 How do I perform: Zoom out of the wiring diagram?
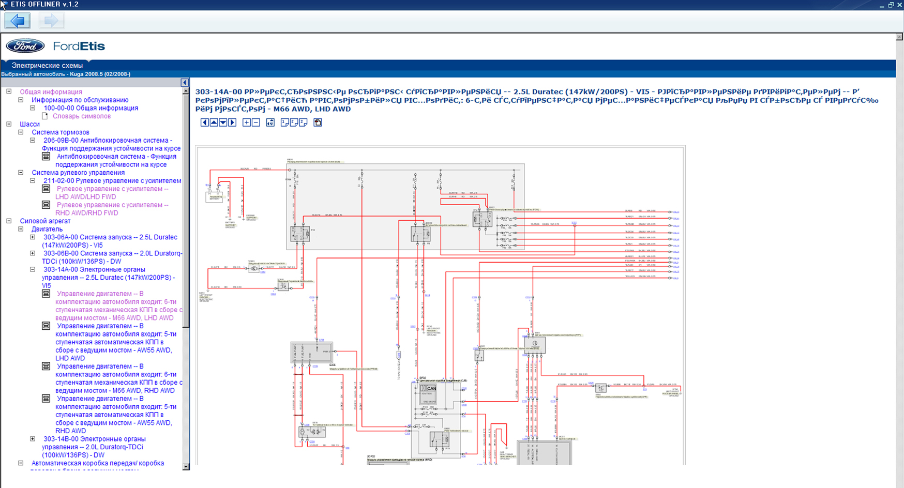tap(256, 123)
